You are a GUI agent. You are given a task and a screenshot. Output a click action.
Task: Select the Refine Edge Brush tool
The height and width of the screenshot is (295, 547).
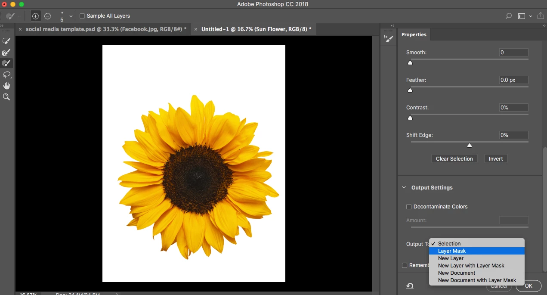click(6, 52)
